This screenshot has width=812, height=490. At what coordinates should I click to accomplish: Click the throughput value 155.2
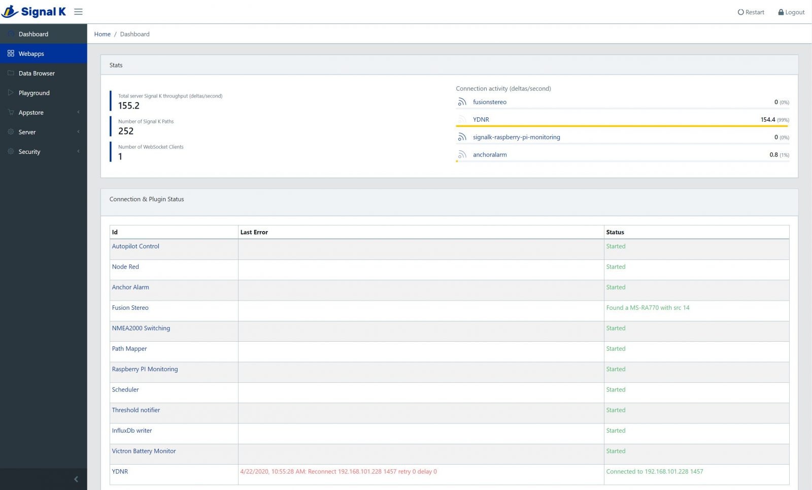(x=129, y=106)
